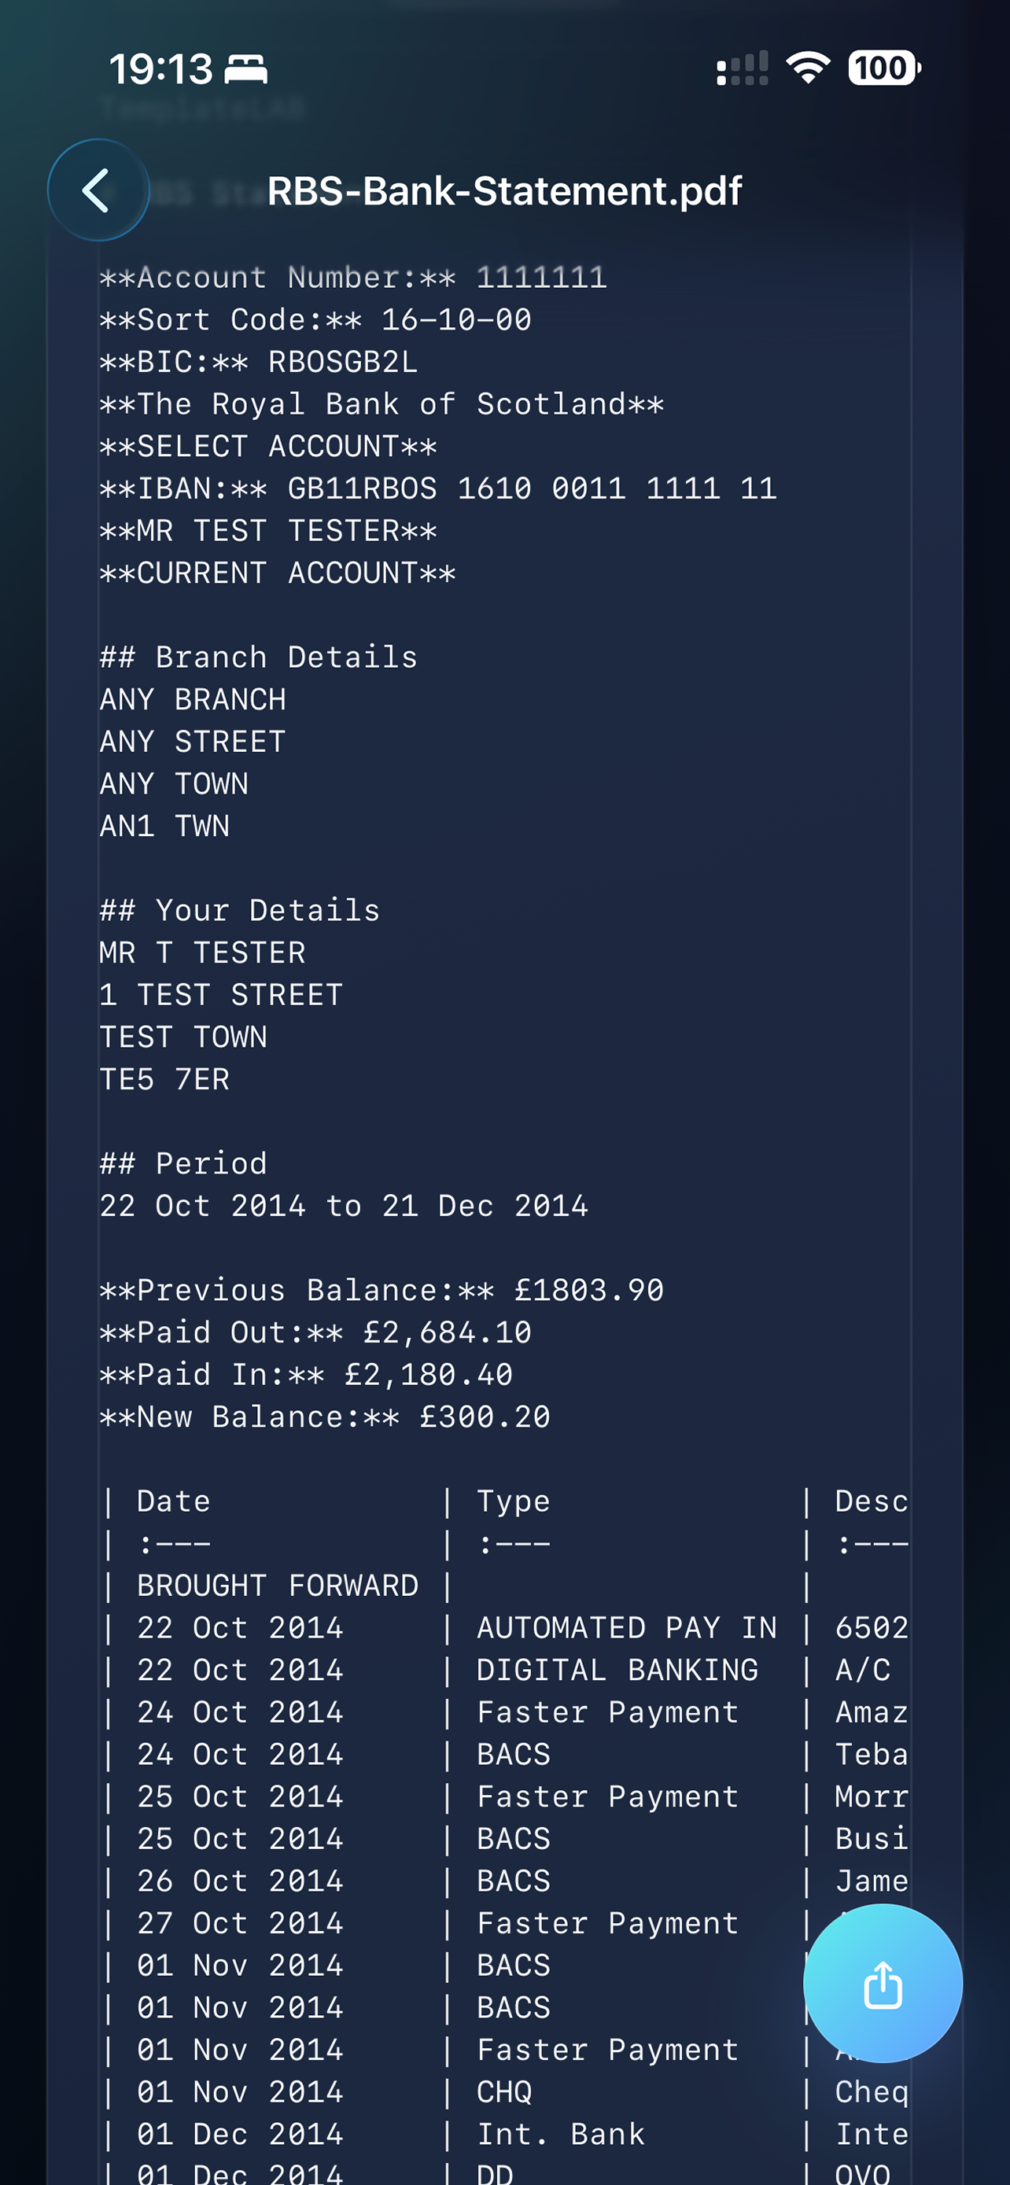Tap the CHQ transaction row
Screen dimensions: 1010x2185
coord(504,2091)
